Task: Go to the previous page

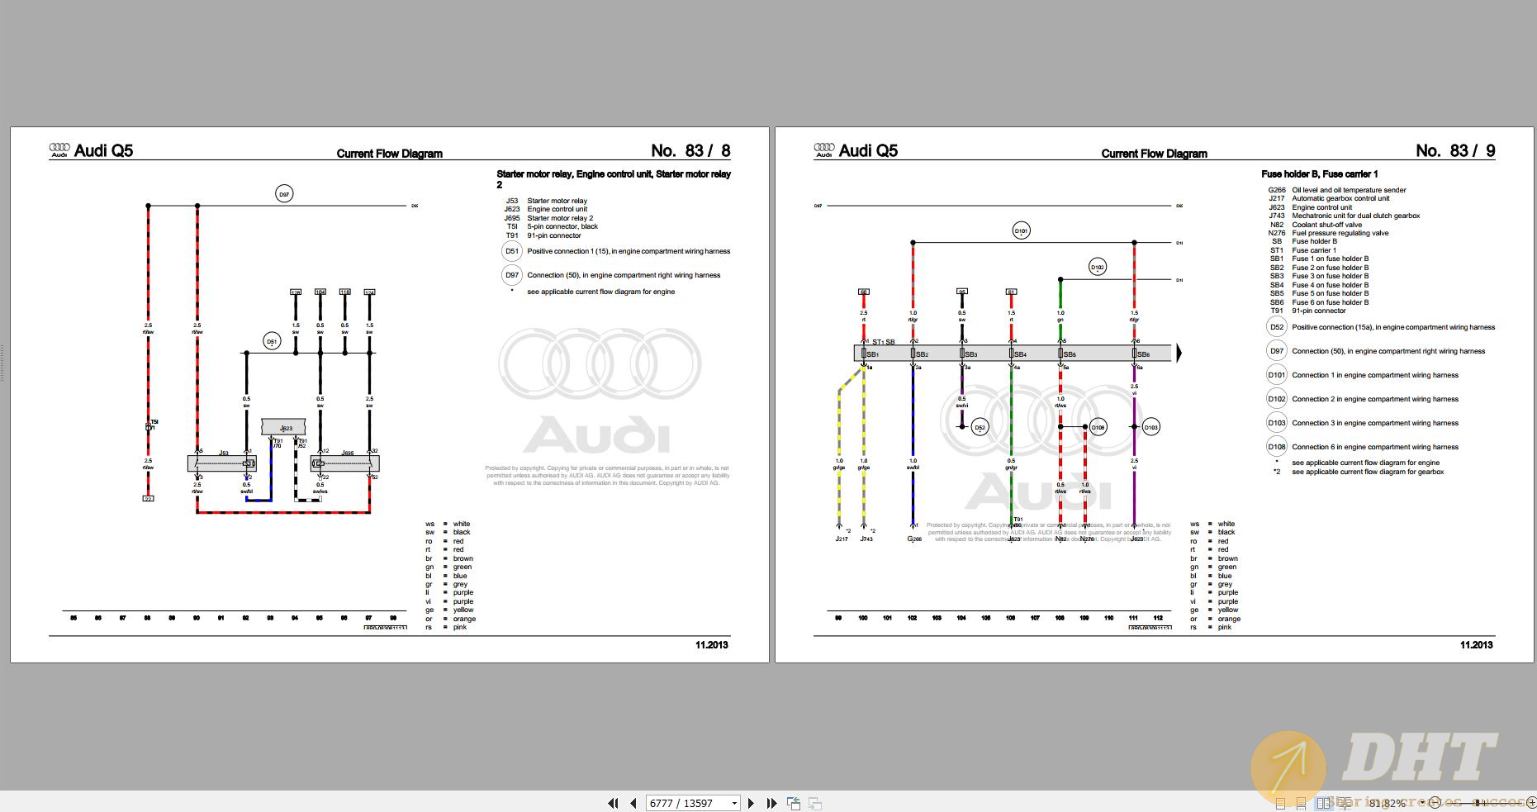Action: pyautogui.click(x=633, y=803)
